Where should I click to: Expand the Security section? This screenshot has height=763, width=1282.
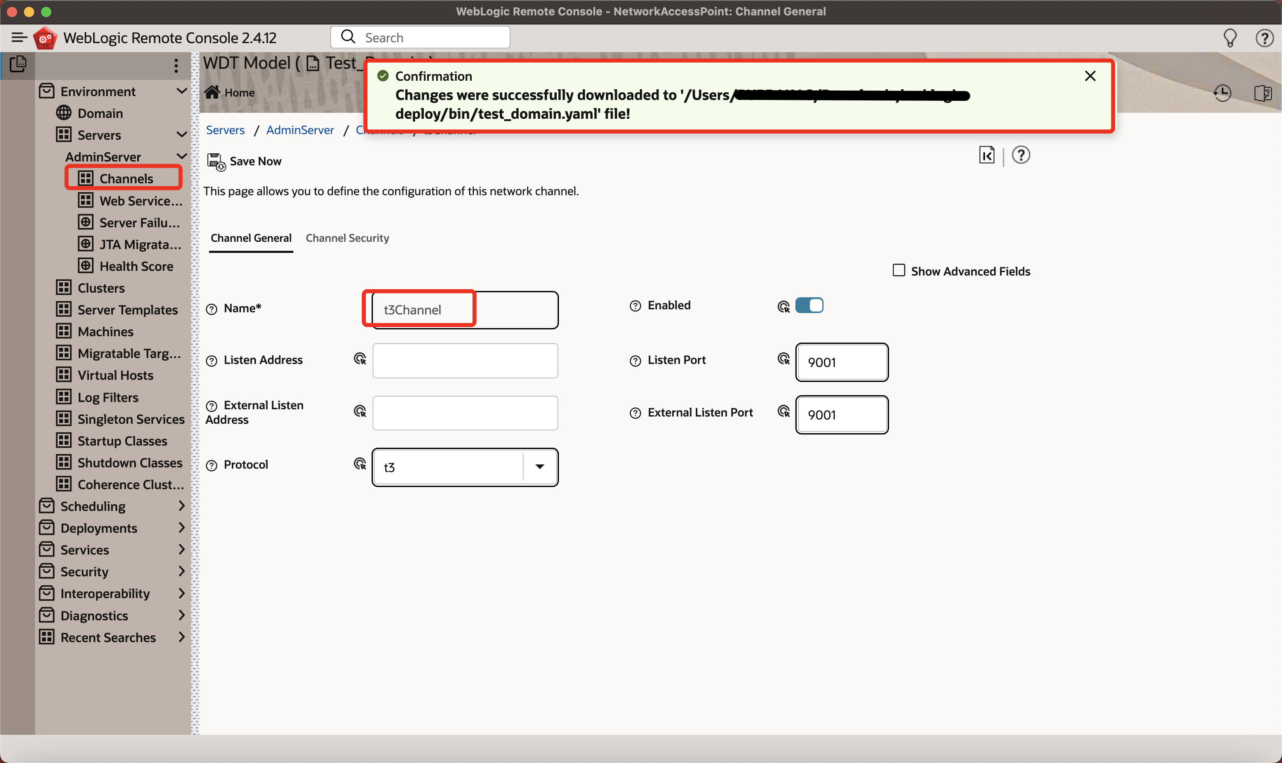pyautogui.click(x=181, y=571)
